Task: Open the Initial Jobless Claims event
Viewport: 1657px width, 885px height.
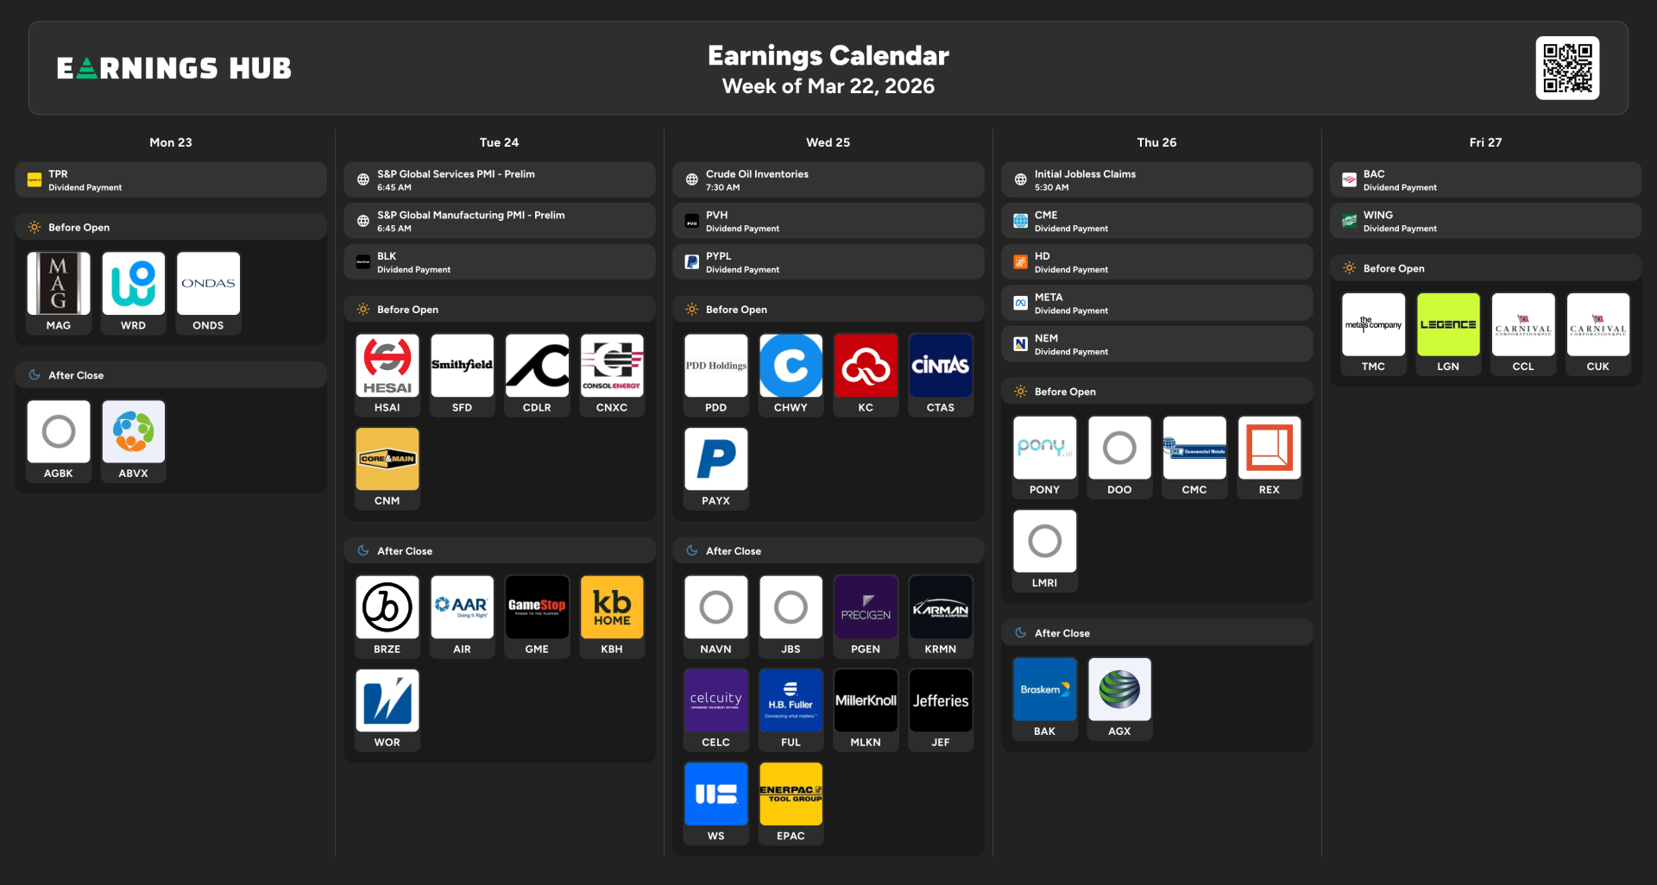Action: (x=1156, y=179)
